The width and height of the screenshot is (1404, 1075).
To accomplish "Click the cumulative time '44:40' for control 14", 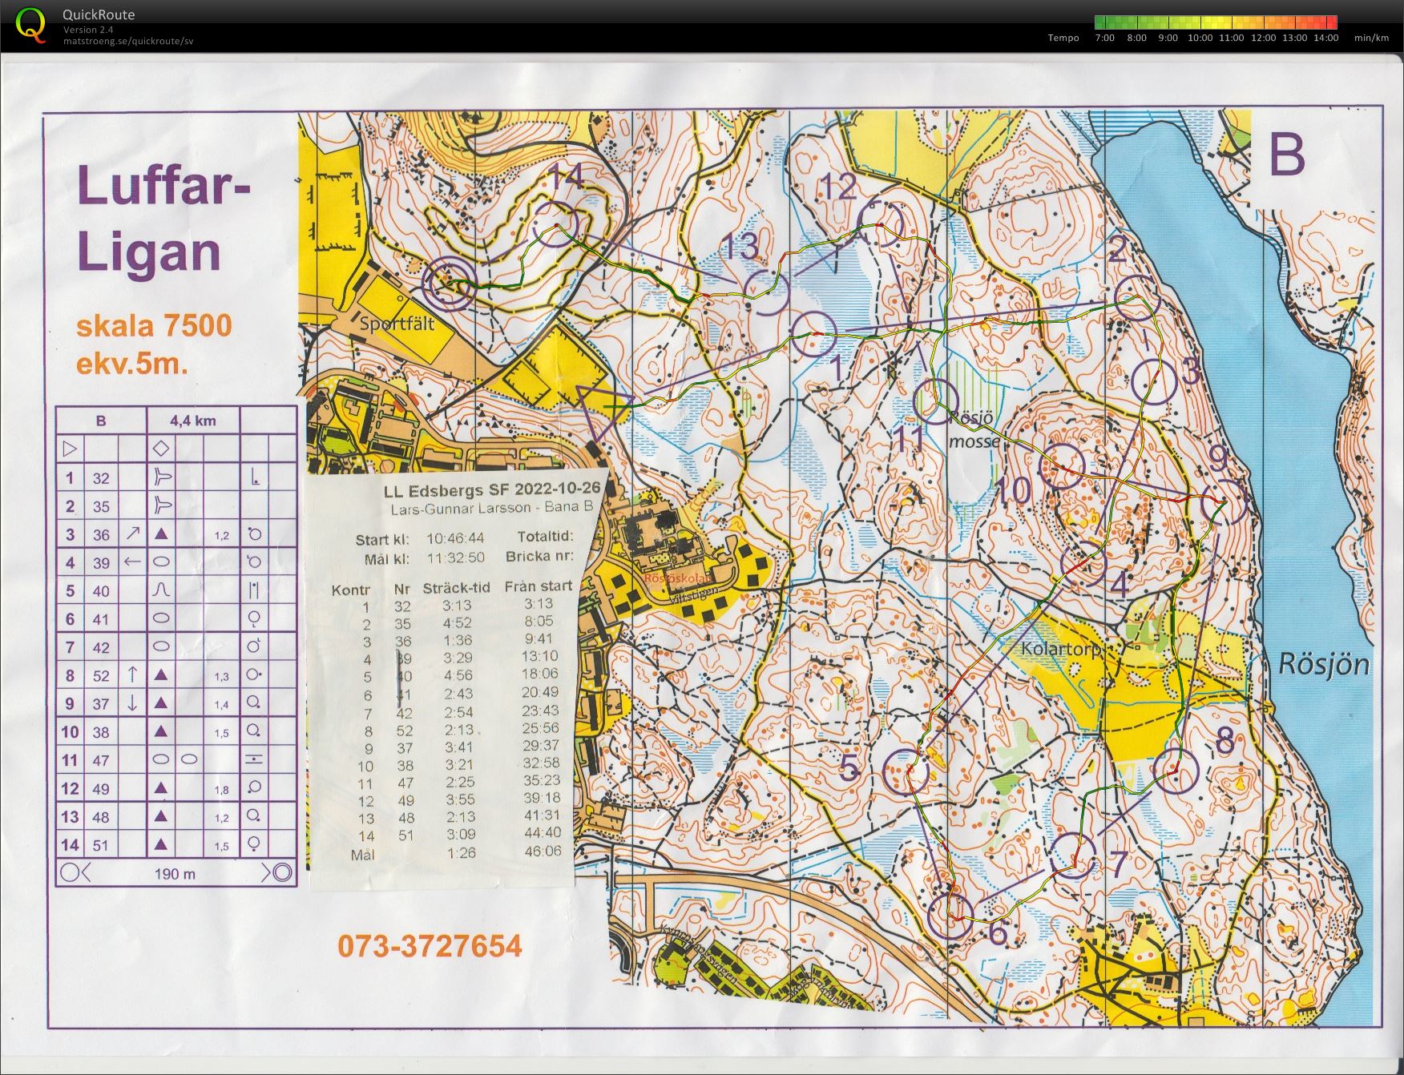I will (x=543, y=832).
